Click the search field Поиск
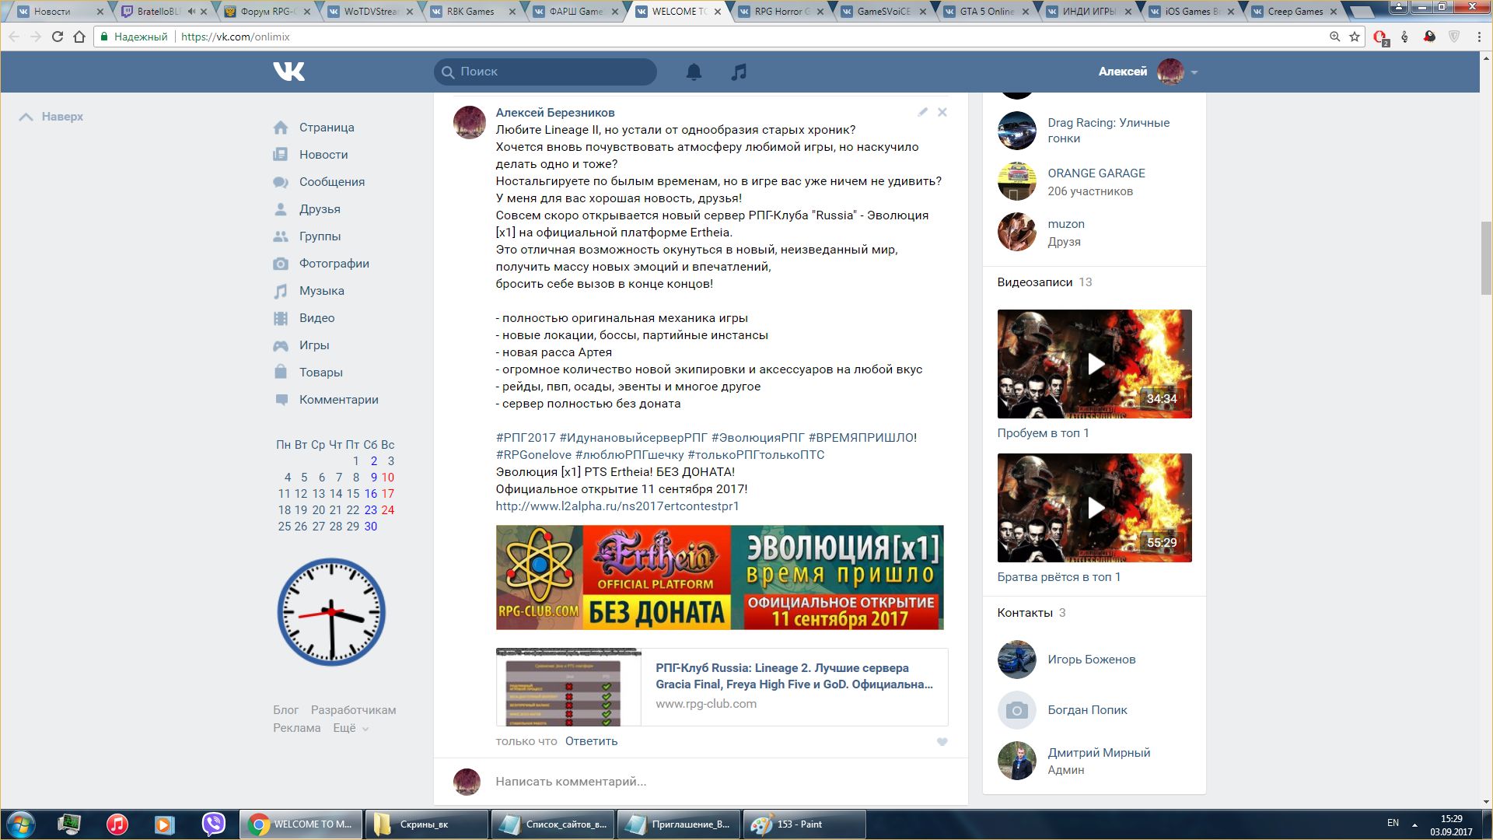Screen dimensions: 1493x840 pyautogui.click(x=545, y=72)
